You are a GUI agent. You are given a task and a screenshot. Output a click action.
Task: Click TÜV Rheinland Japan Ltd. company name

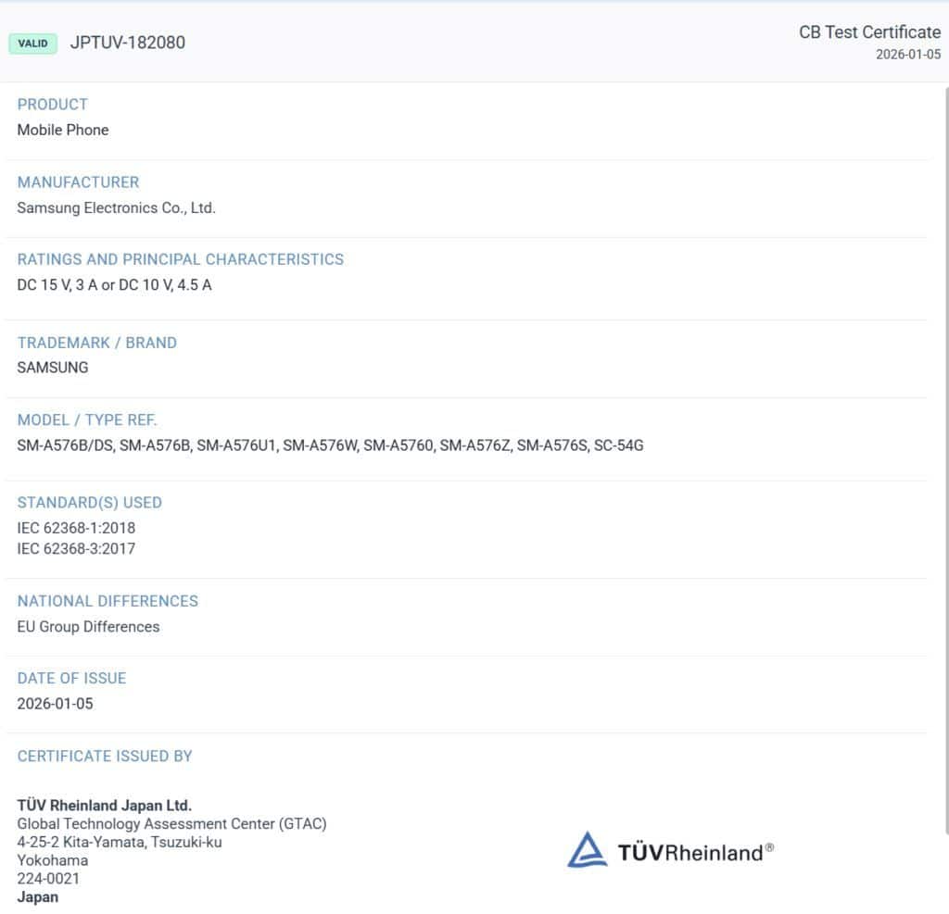103,805
